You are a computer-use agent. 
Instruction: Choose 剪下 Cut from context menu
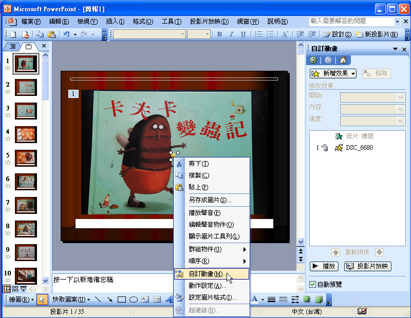(212, 164)
